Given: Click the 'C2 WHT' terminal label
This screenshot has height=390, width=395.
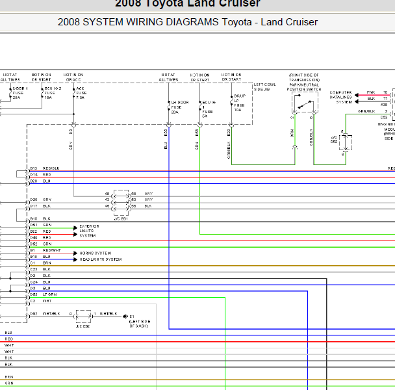Looking at the screenshot, I should click(41, 301).
